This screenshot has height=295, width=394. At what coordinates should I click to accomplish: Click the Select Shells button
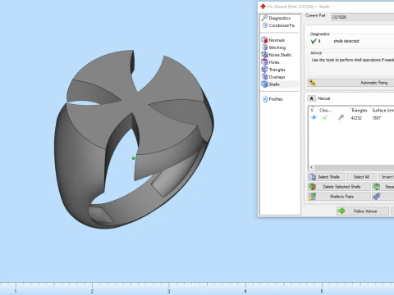(x=326, y=177)
